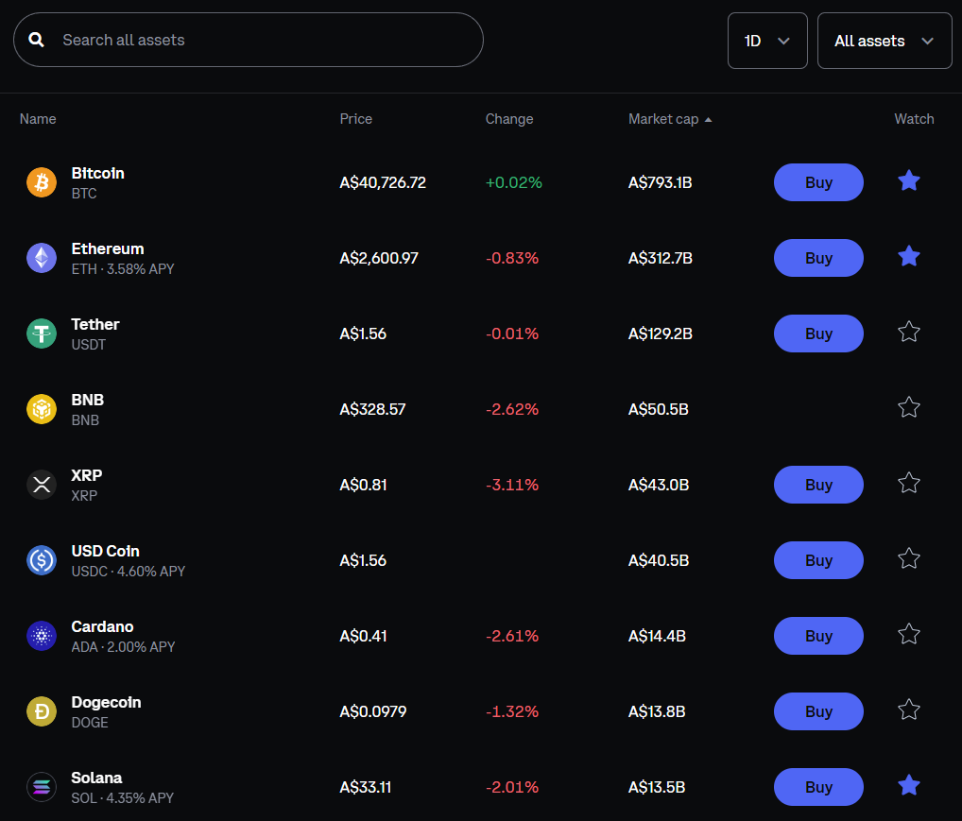Click XRP market cap A$43.0B
962x821 pixels.
659,486
